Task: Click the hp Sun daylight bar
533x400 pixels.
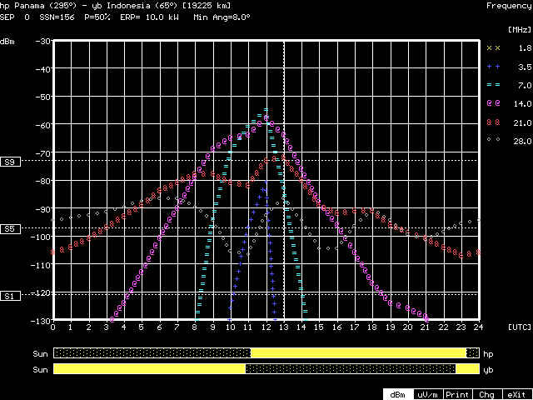Action: (266, 353)
